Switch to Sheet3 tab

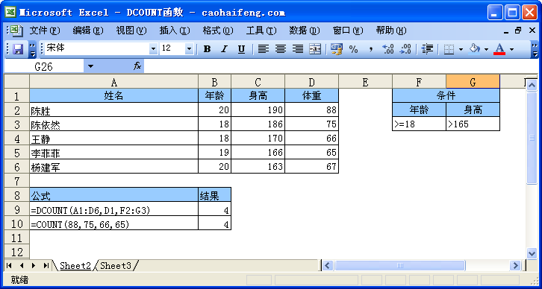click(x=116, y=266)
